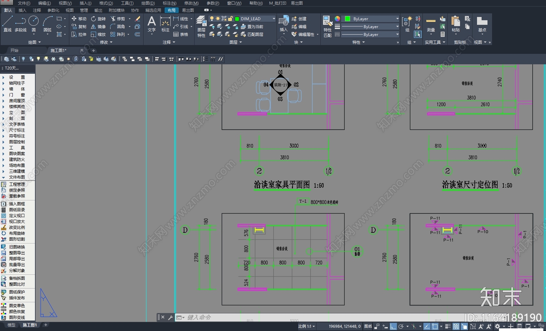The width and height of the screenshot is (546, 331).
Task: Toggle lineweight display in status bar
Action: tap(448, 327)
